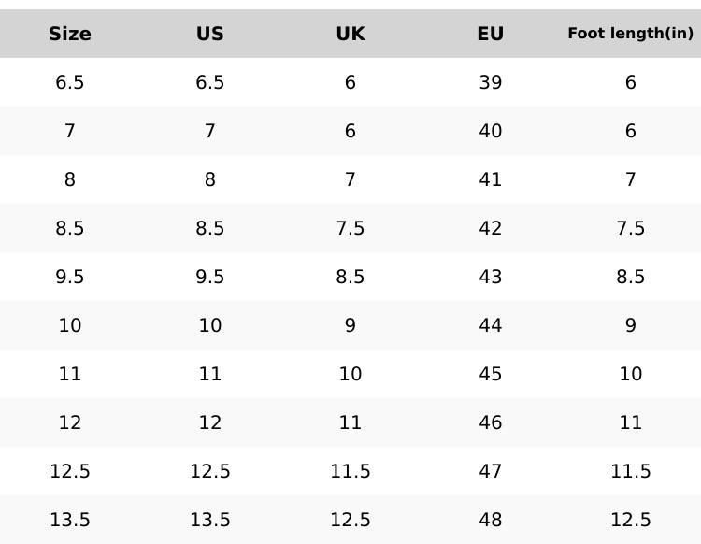
Task: Select the EU size 42 cell
Action: 491,228
